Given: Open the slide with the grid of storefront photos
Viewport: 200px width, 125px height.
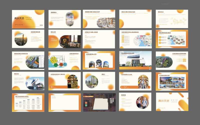Looking at the screenshot, I should [172, 81].
